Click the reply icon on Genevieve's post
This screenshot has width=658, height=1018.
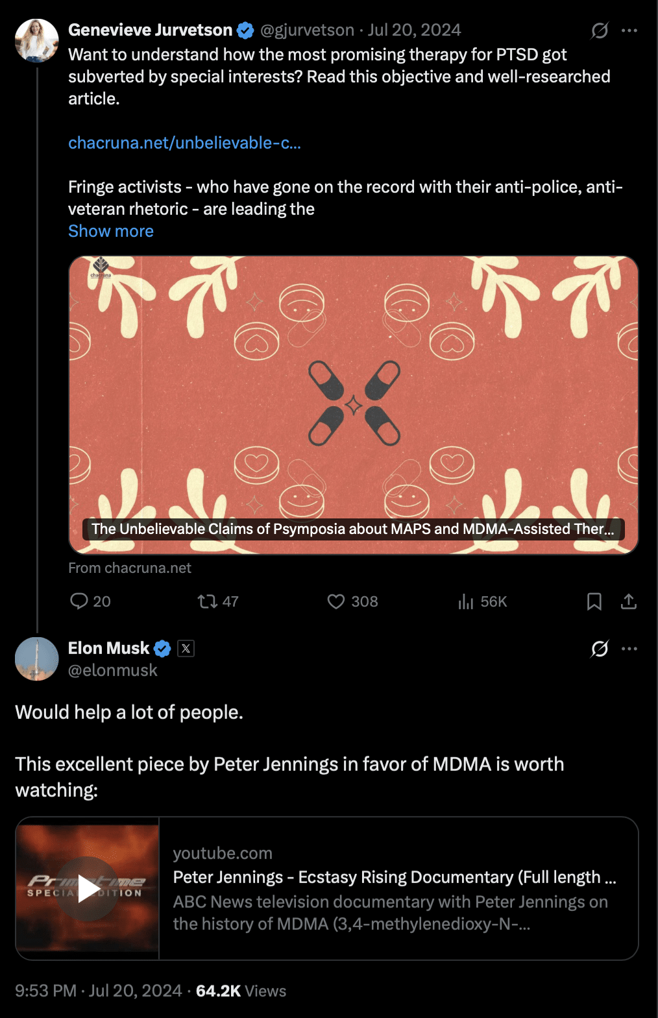[x=79, y=601]
